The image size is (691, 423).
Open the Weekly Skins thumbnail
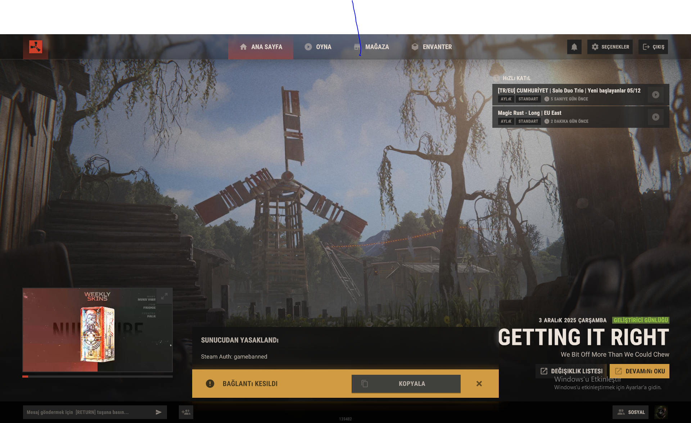coord(98,330)
